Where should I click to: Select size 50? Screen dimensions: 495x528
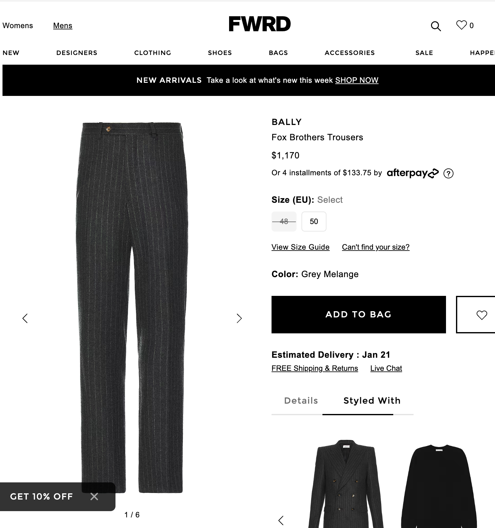click(314, 222)
